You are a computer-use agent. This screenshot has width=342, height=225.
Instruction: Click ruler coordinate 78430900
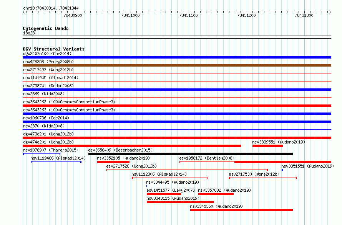[x=73, y=15]
